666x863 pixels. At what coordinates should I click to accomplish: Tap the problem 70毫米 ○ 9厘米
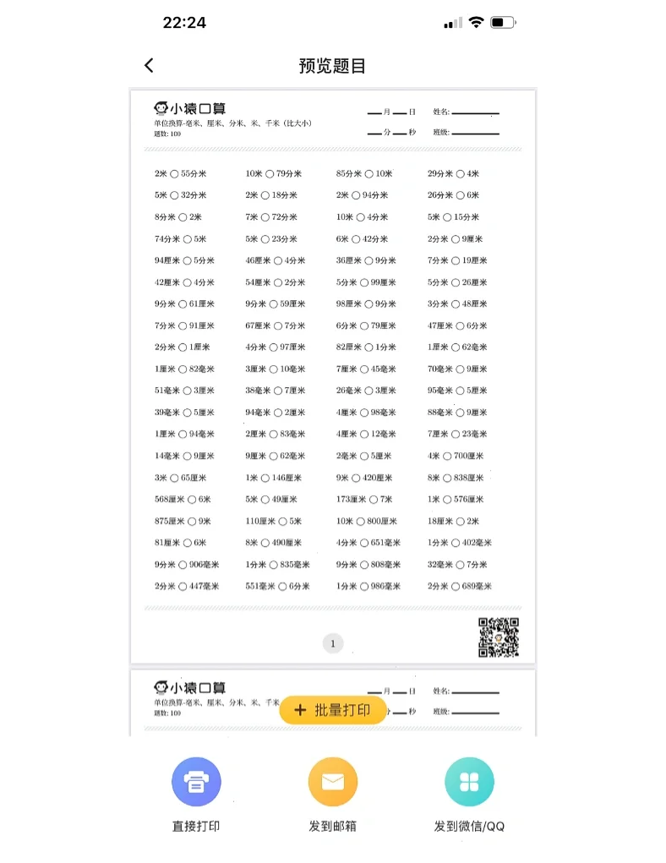pyautogui.click(x=457, y=369)
